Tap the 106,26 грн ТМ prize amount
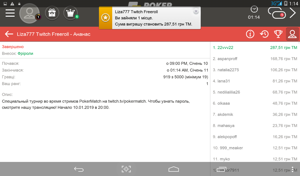 [x=284, y=70]
